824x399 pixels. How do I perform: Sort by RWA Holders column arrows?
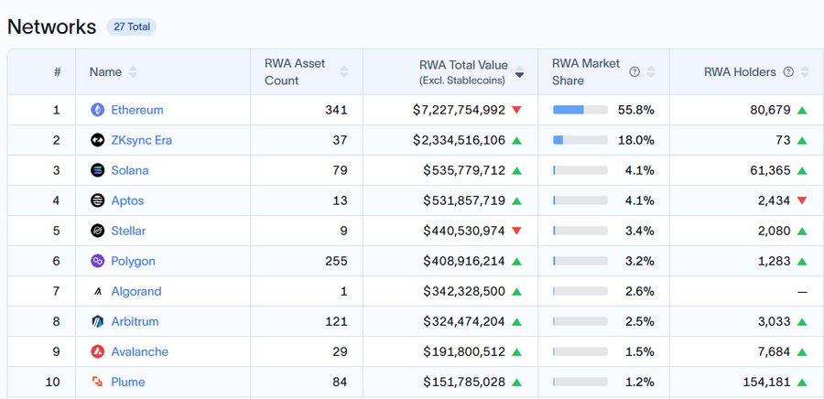805,71
